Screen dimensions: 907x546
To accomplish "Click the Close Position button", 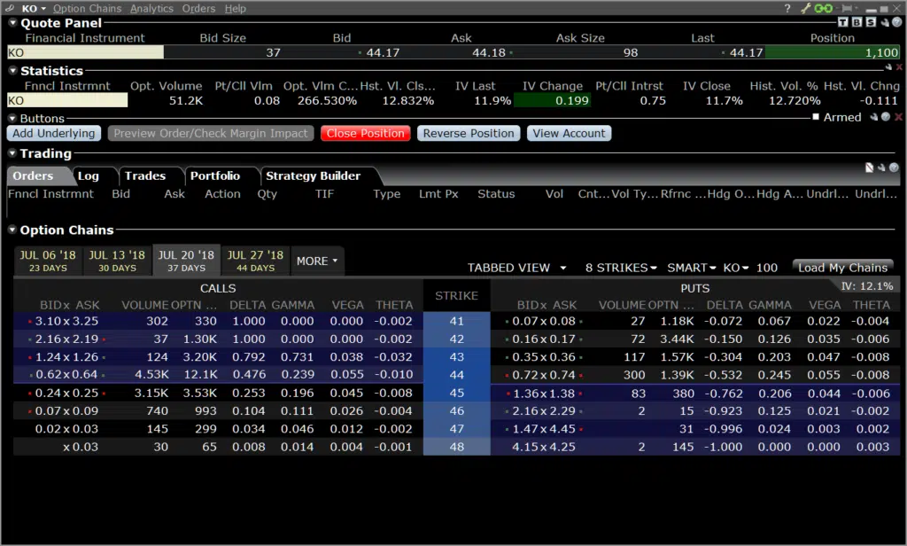I will [x=365, y=132].
